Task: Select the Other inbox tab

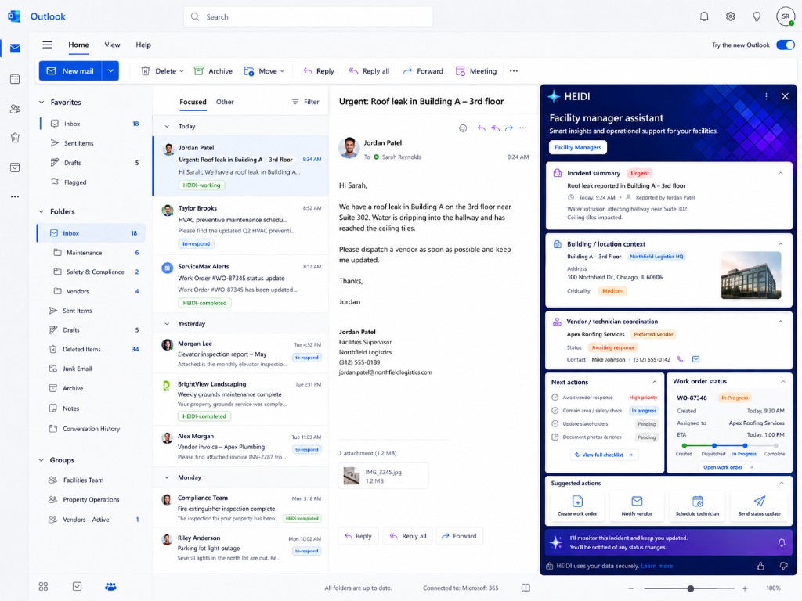Action: (225, 102)
